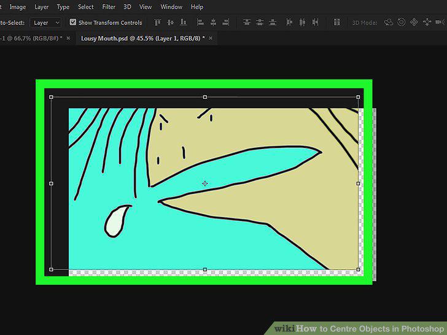Click bottom-left transform handle

coord(51,269)
